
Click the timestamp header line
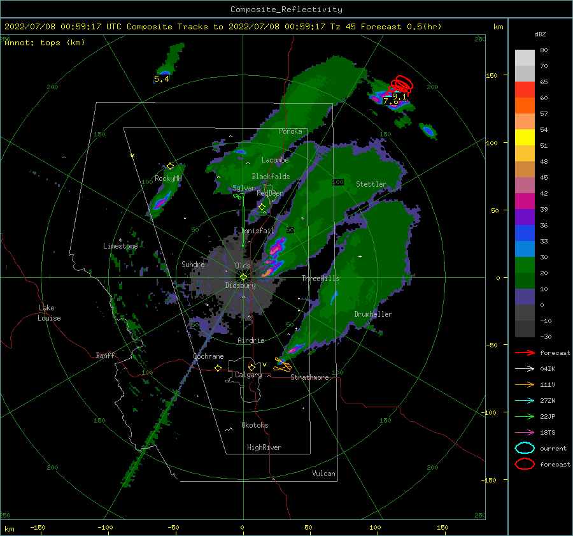223,27
